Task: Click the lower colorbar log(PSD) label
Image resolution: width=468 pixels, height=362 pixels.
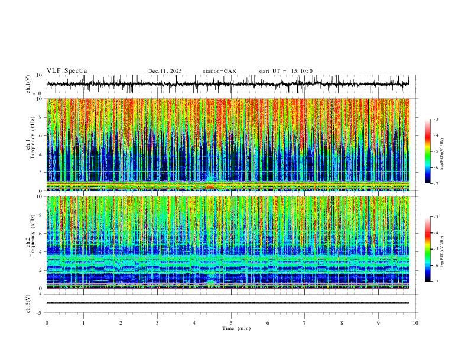Action: [x=442, y=251]
